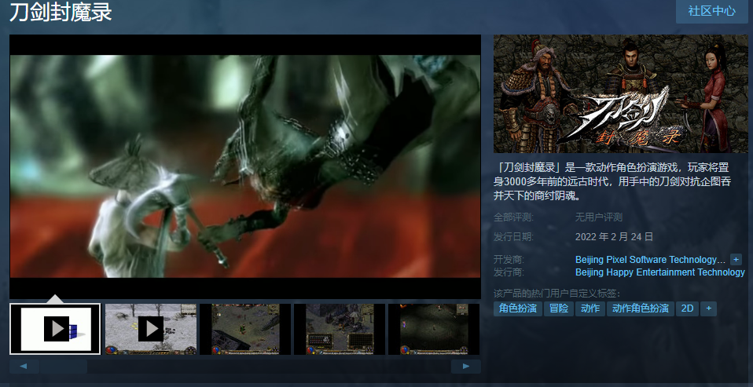The height and width of the screenshot is (387, 753).
Task: Select the 2D tag
Action: click(687, 309)
